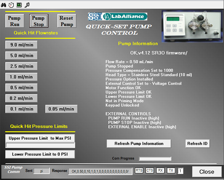The image size is (224, 180).
Task: Click the stopwatch timer toolbar icon
Action: click(x=11, y=5)
